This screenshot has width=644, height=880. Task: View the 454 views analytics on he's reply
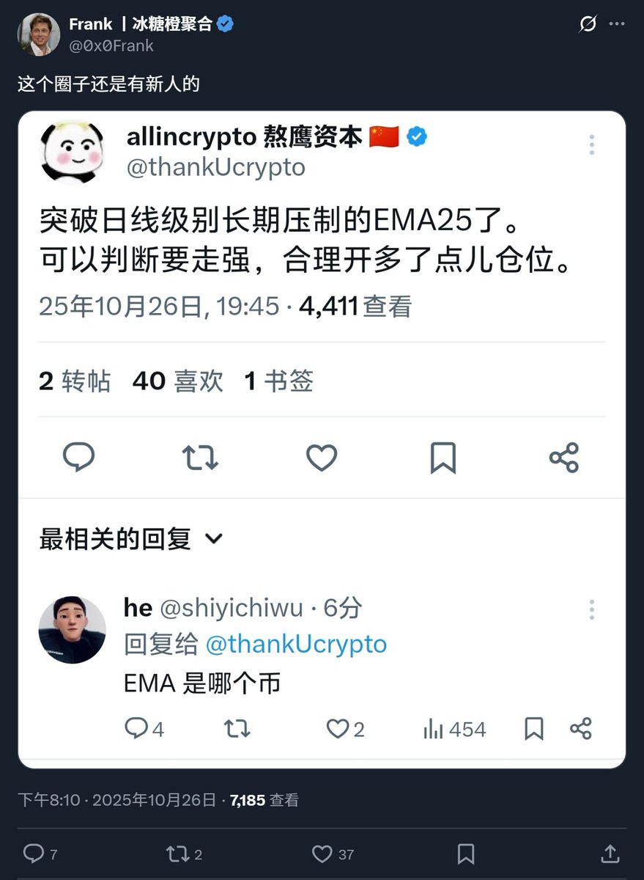coord(455,729)
